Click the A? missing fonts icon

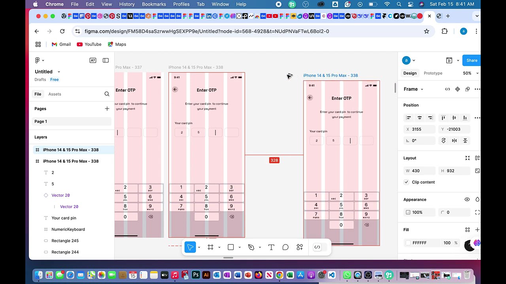click(x=93, y=60)
